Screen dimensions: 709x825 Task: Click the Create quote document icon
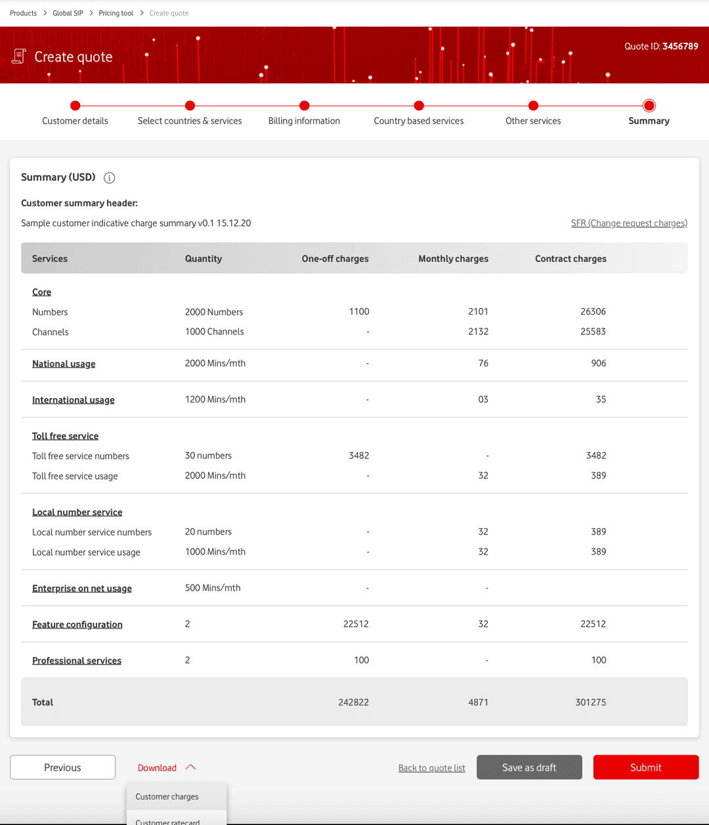[19, 56]
